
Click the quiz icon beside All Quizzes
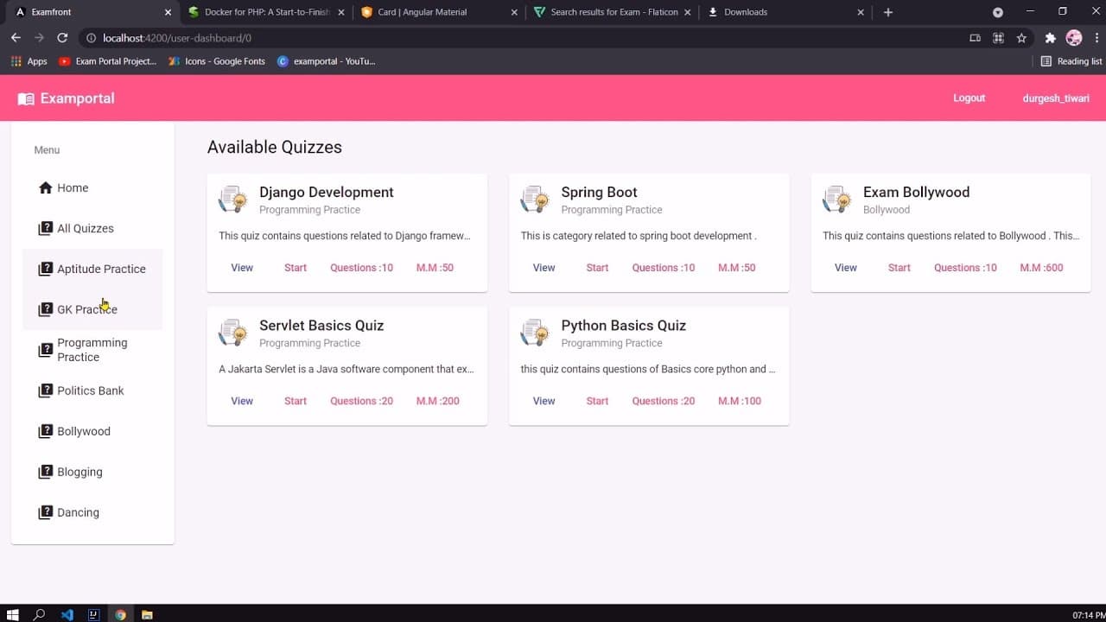[x=46, y=228]
